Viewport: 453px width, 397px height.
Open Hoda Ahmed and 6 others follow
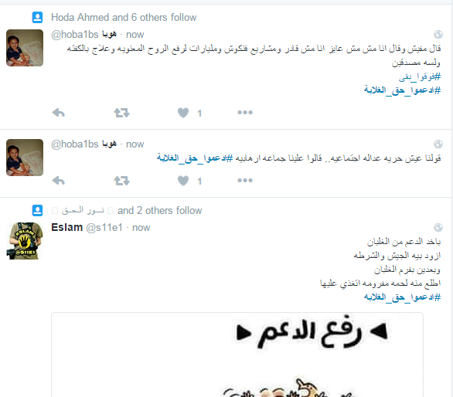point(124,17)
